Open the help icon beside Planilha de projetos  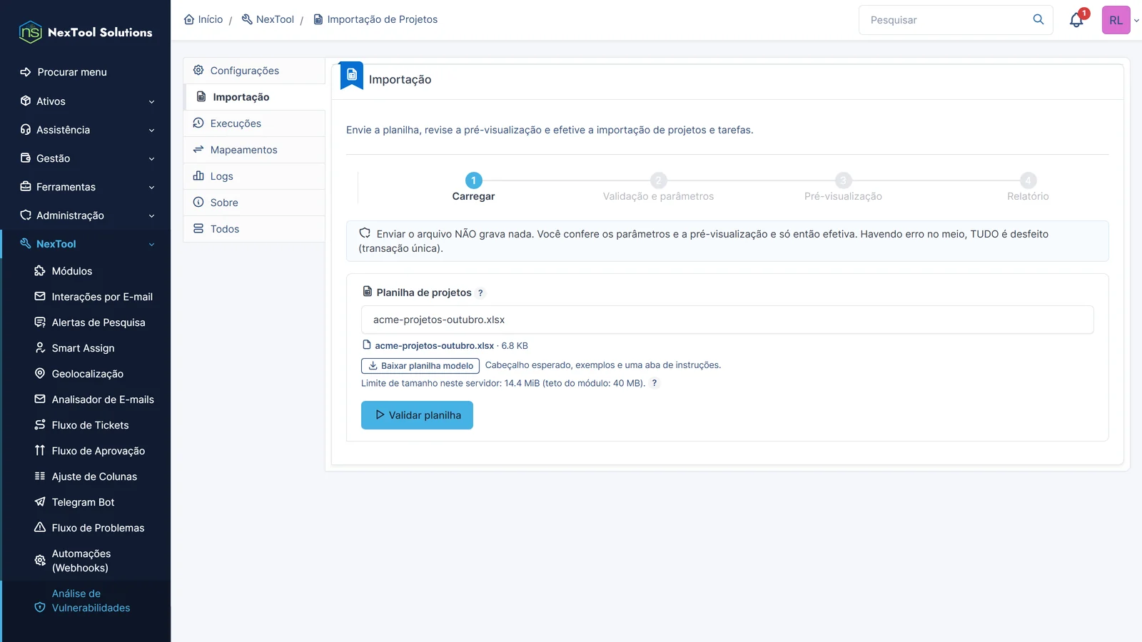click(480, 293)
